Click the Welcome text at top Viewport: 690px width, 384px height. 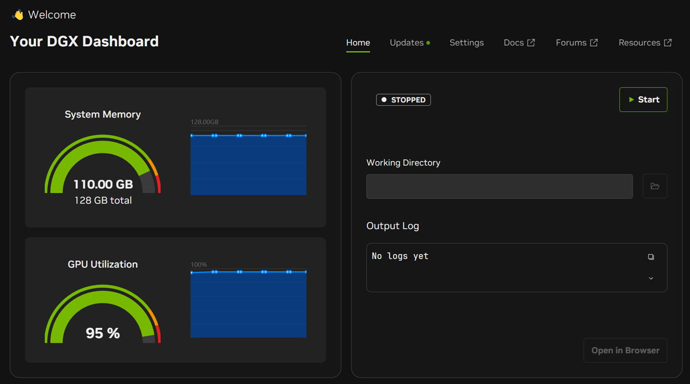[52, 15]
